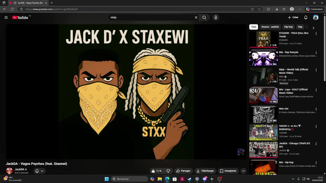The height and width of the screenshot is (183, 326).
Task: Open the VAGOS vs ALL thumbnail
Action: pyautogui.click(x=263, y=132)
